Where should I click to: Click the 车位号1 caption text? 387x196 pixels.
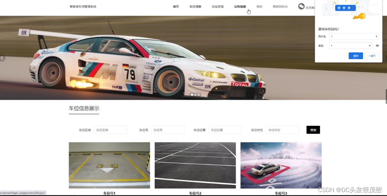[109, 193]
